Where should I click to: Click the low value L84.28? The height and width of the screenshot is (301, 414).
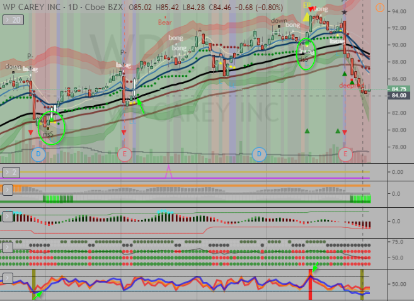(x=193, y=8)
